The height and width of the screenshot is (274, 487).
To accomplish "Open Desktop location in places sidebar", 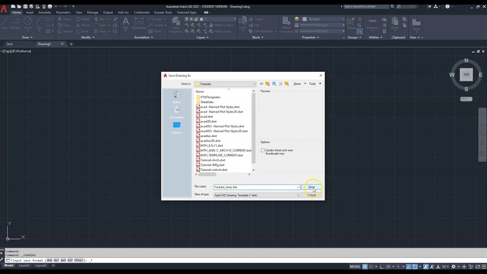I will (177, 127).
